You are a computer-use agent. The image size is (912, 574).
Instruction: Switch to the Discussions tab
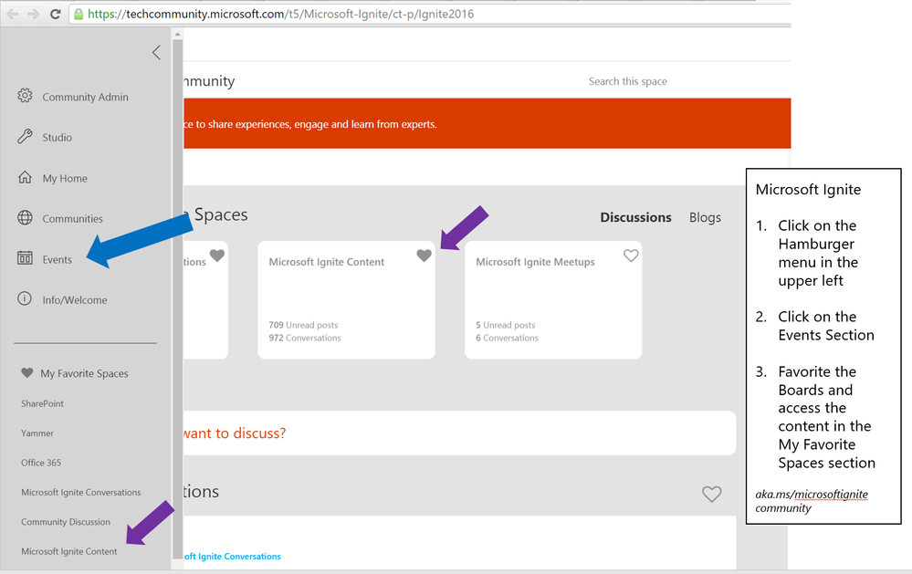click(x=635, y=217)
